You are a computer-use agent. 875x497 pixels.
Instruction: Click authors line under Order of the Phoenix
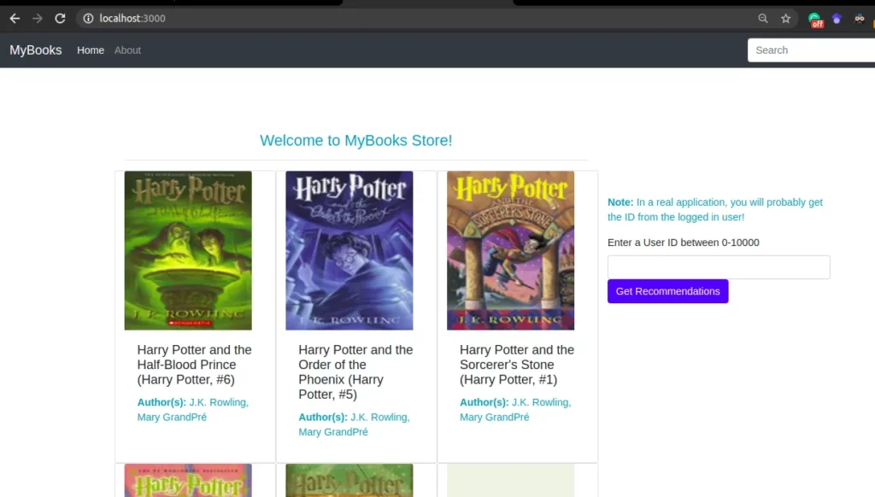pos(355,424)
